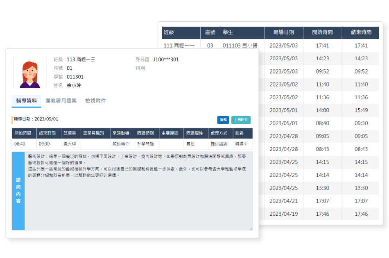389x258 pixels.
Task: Click inside the 諮商內容 text area
Action: click(x=138, y=191)
